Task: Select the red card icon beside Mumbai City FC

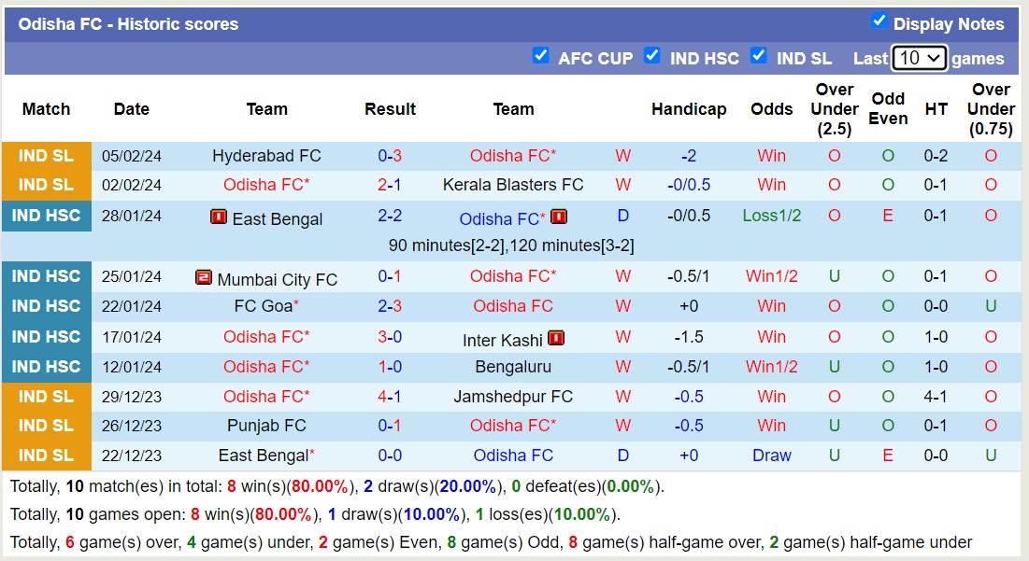Action: (204, 277)
